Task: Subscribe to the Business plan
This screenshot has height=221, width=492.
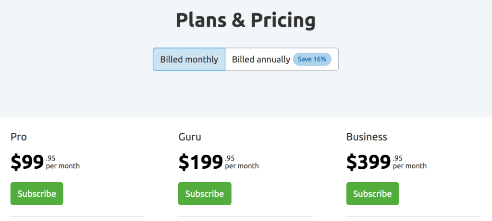Action: (372, 194)
